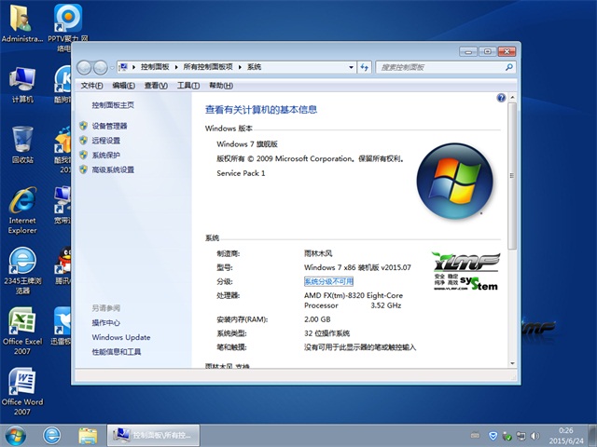Open the 计算机 desktop icon
The height and width of the screenshot is (447, 597).
coord(22,85)
